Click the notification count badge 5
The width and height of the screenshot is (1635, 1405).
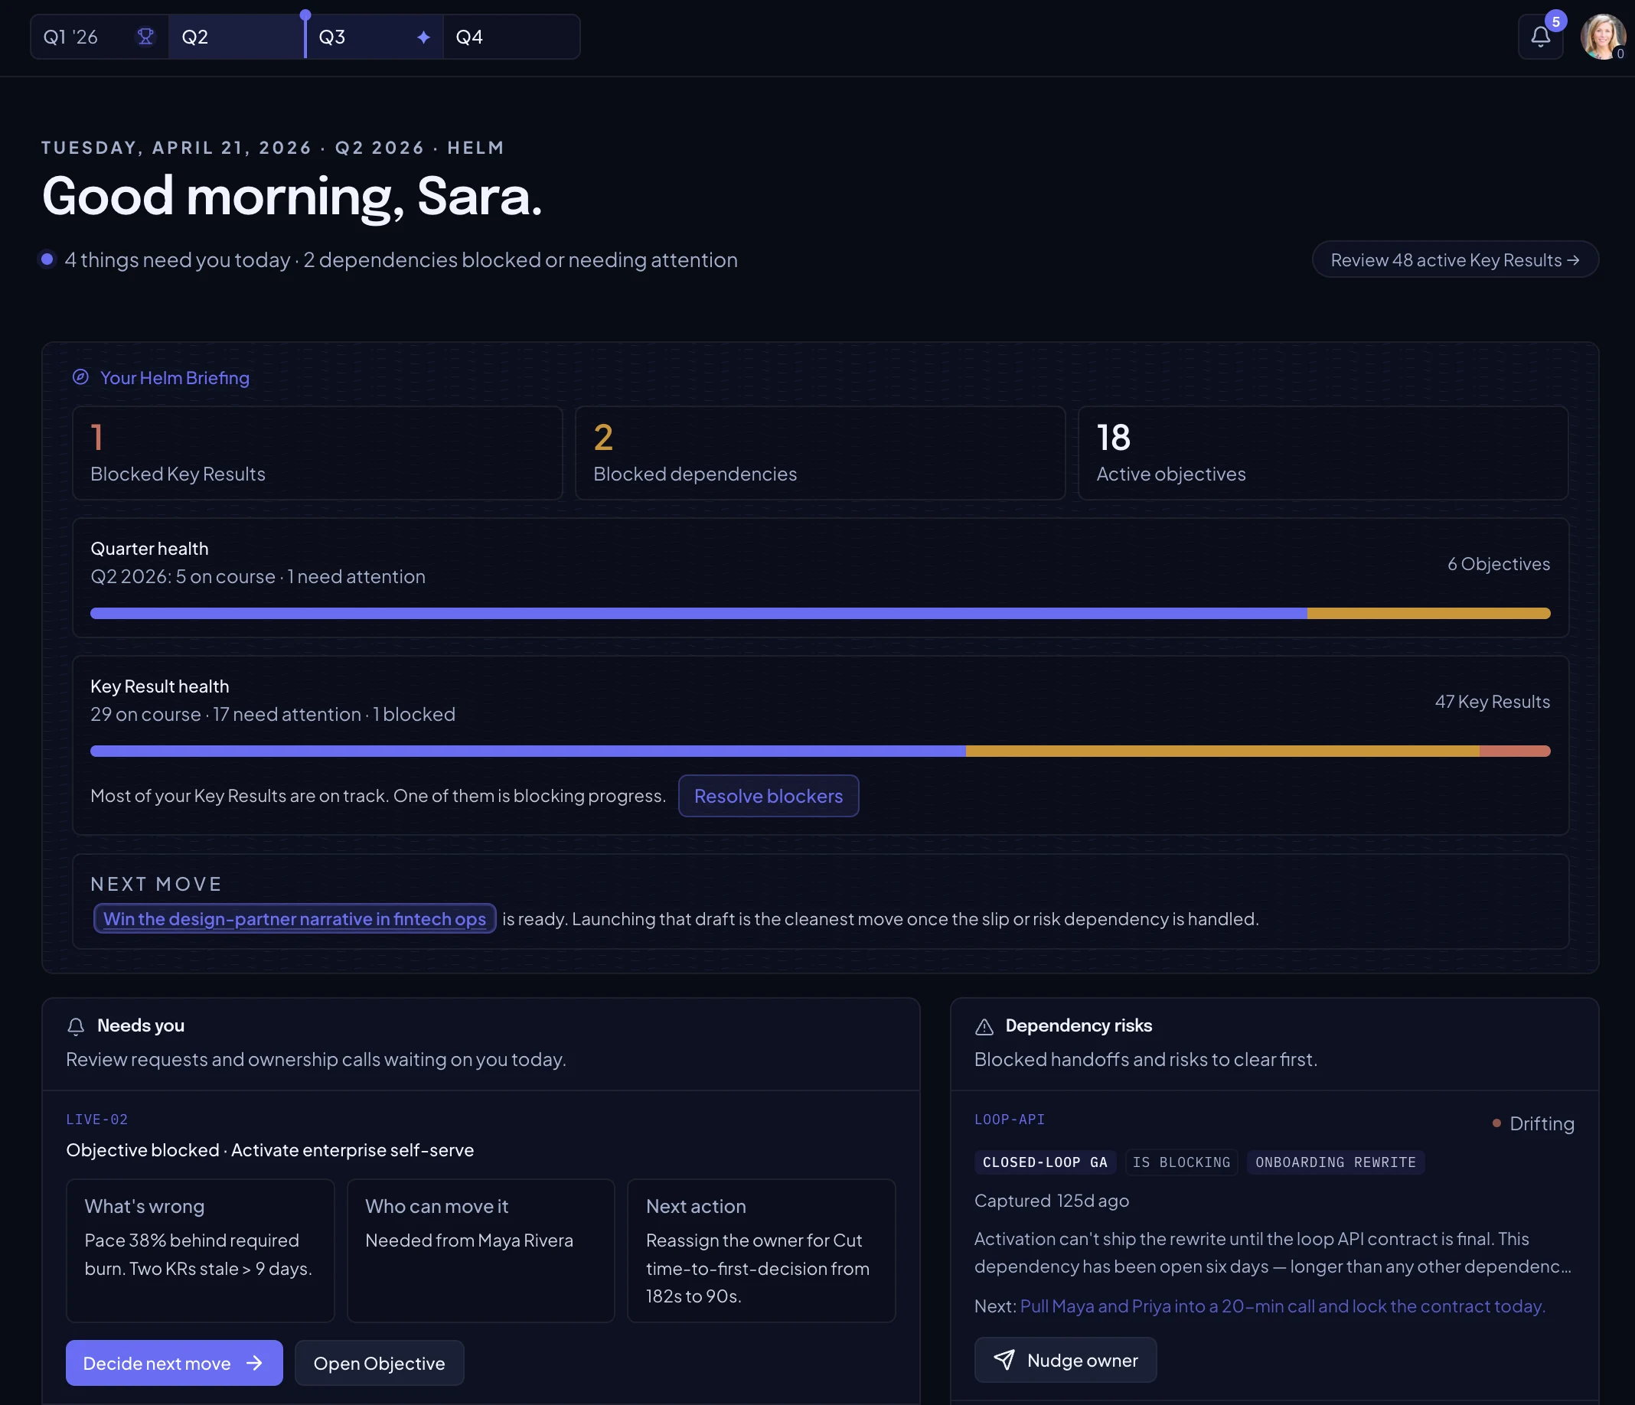1555,21
